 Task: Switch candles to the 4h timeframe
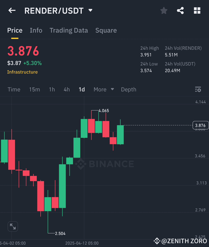[66, 89]
